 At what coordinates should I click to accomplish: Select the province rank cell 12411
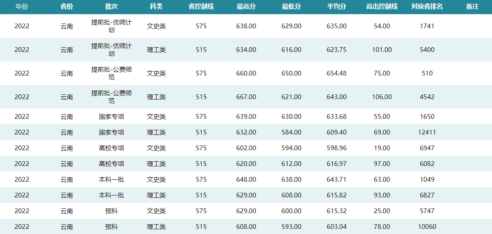click(427, 132)
